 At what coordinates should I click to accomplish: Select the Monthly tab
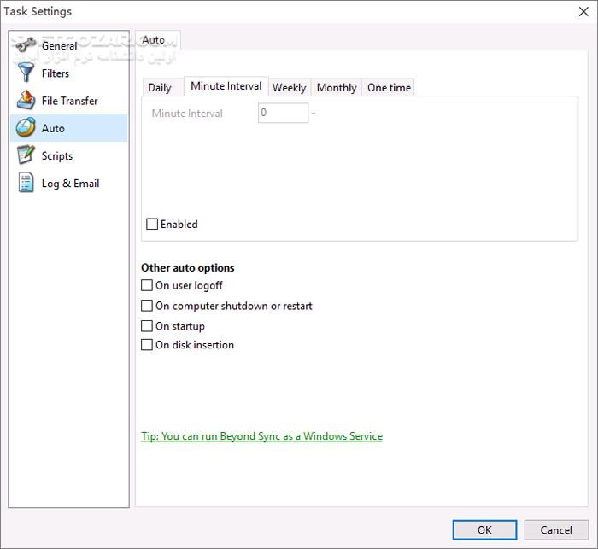coord(337,87)
